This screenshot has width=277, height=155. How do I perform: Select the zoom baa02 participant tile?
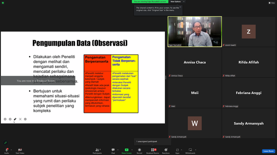point(248,31)
